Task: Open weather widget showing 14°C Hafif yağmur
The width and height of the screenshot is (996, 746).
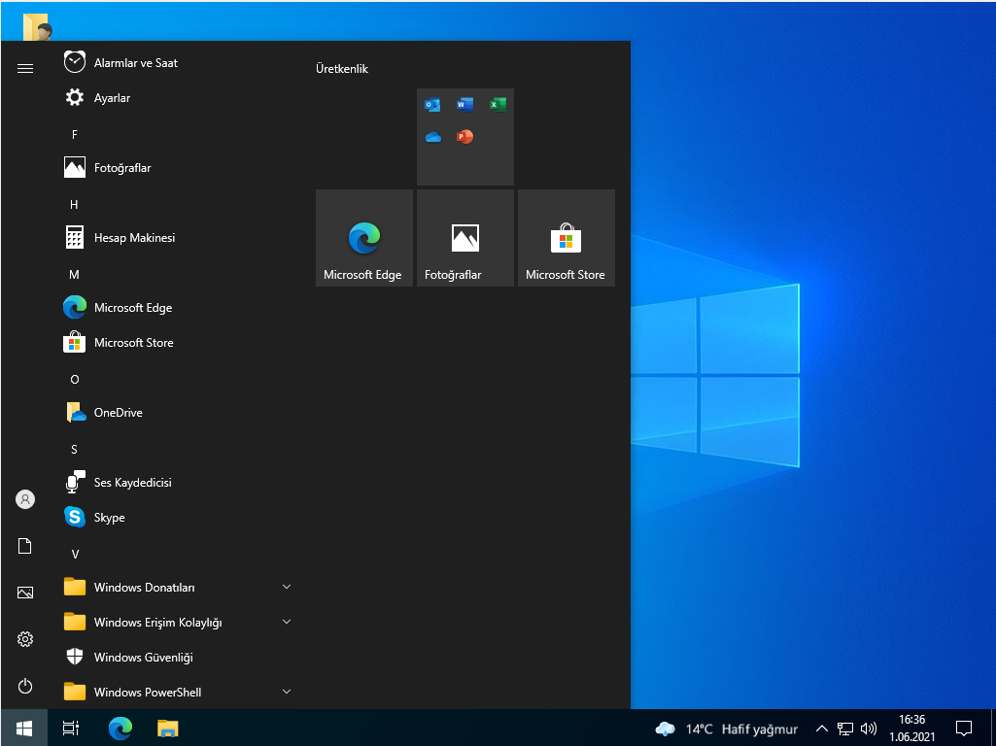Action: 726,729
